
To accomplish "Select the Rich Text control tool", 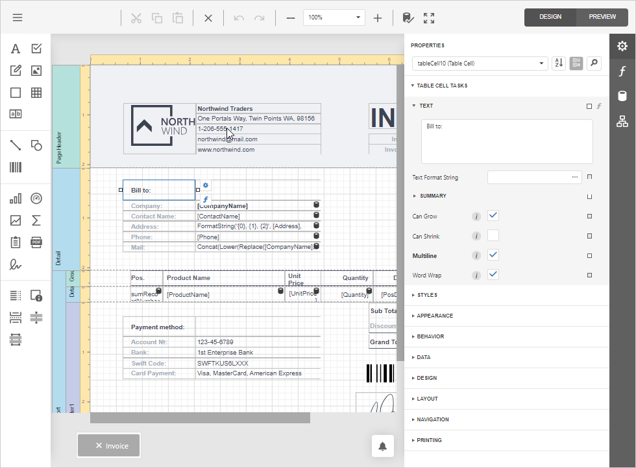I will [x=16, y=71].
